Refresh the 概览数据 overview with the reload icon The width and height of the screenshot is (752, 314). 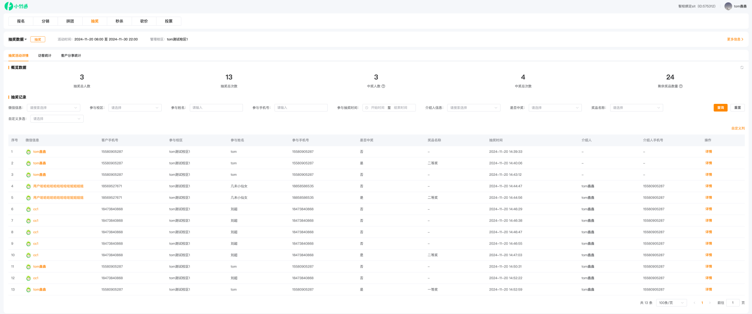pyautogui.click(x=742, y=68)
